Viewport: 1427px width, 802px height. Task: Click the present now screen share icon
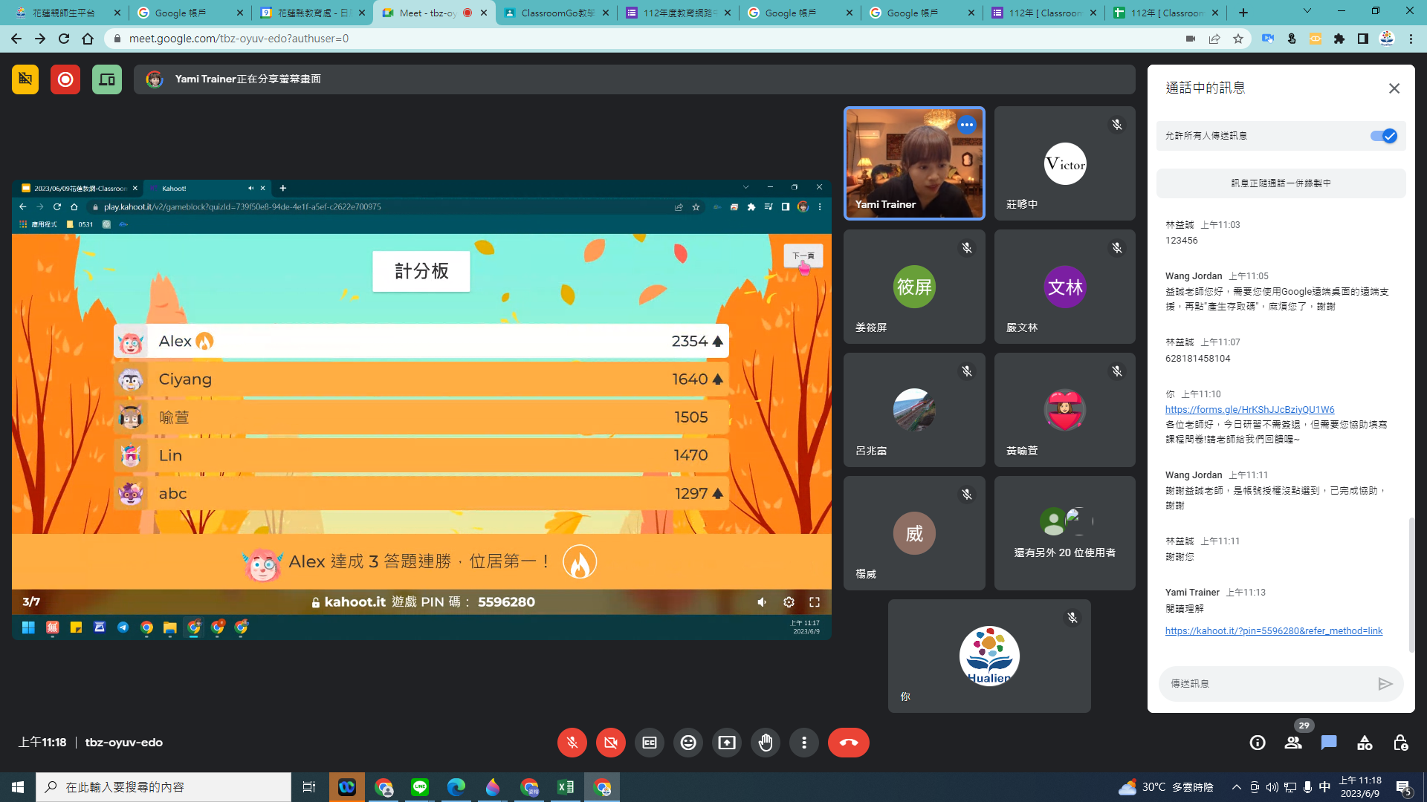[727, 743]
